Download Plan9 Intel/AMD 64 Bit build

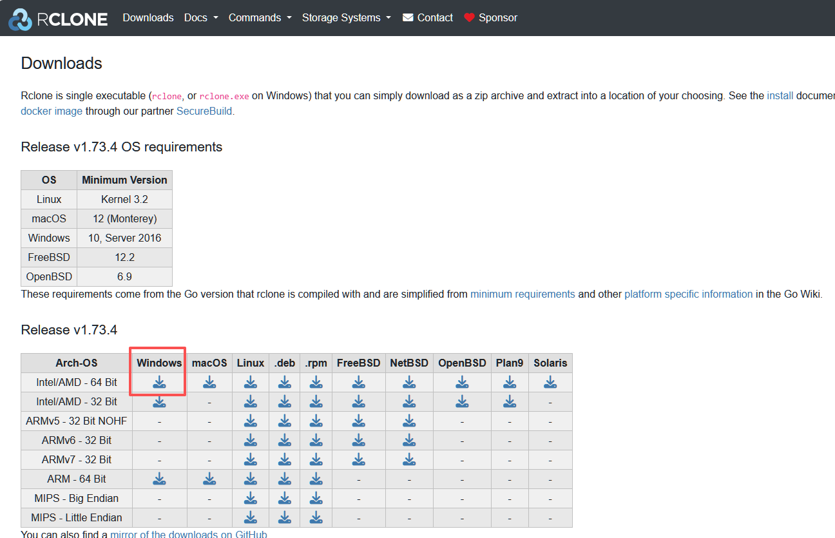(x=510, y=383)
